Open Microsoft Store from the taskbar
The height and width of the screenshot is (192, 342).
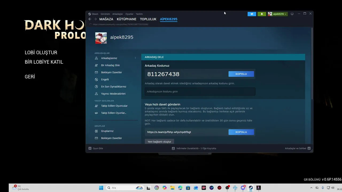click(188, 188)
